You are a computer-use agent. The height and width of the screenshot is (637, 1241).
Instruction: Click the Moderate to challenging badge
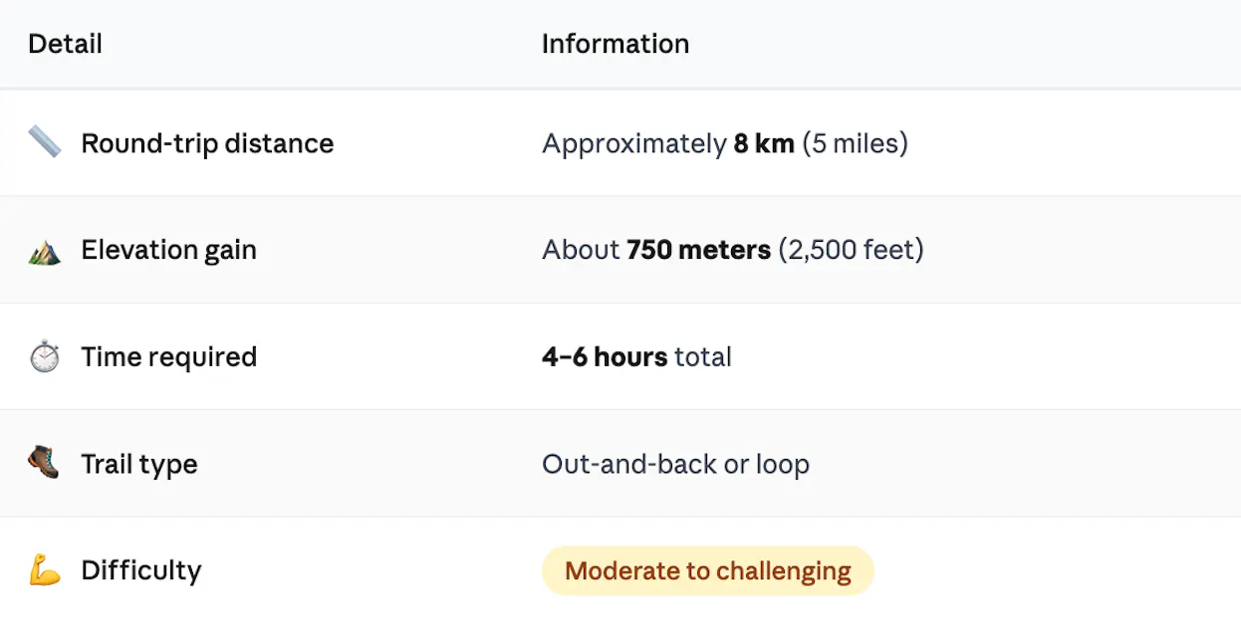pos(707,571)
